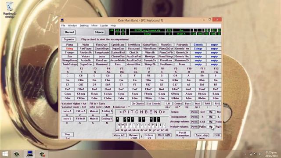Switch to the active One Man Band taskbar icon
The image size is (281, 158).
[29, 154]
